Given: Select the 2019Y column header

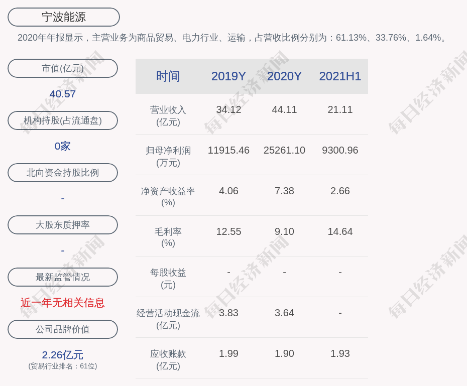Looking at the screenshot, I should tap(228, 76).
